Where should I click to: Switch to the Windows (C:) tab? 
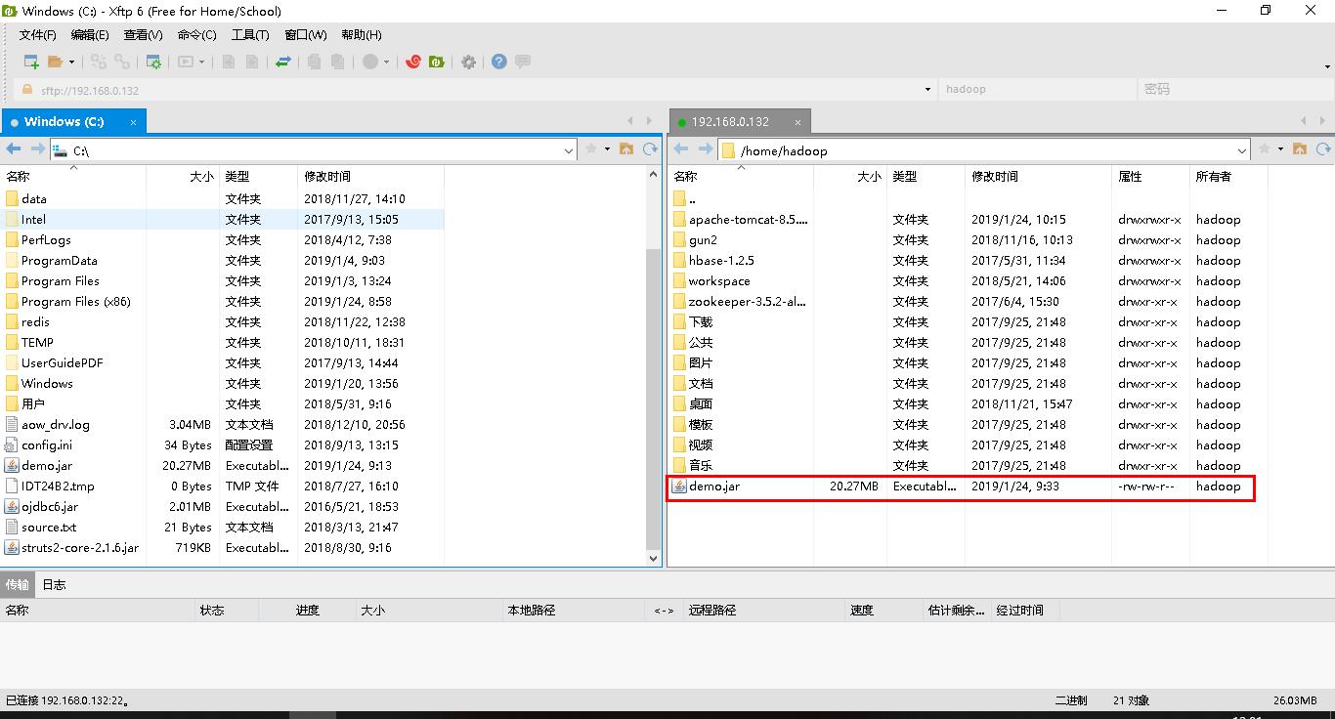pyautogui.click(x=64, y=121)
